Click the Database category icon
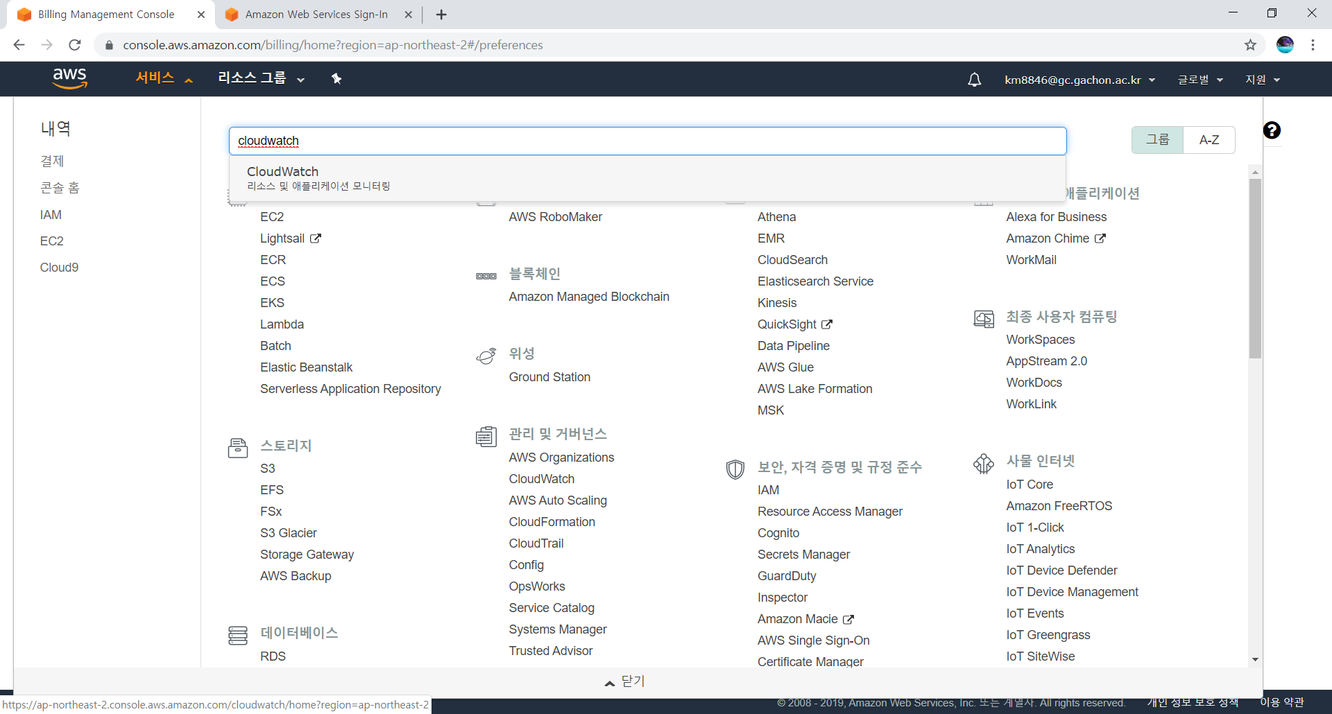1332x714 pixels. click(x=238, y=635)
